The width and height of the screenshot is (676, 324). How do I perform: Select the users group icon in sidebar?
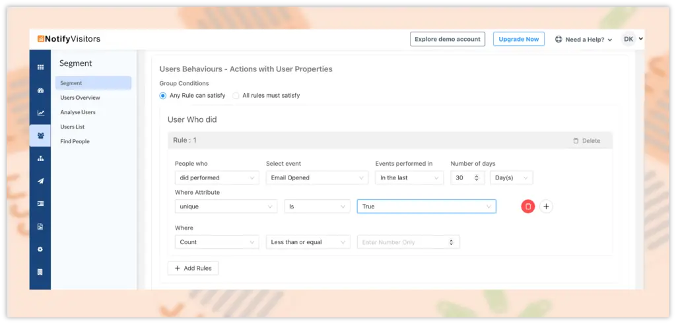click(40, 136)
